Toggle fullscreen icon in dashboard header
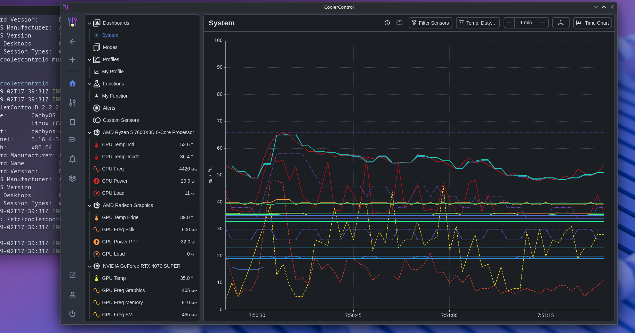This screenshot has width=635, height=333. pos(400,23)
